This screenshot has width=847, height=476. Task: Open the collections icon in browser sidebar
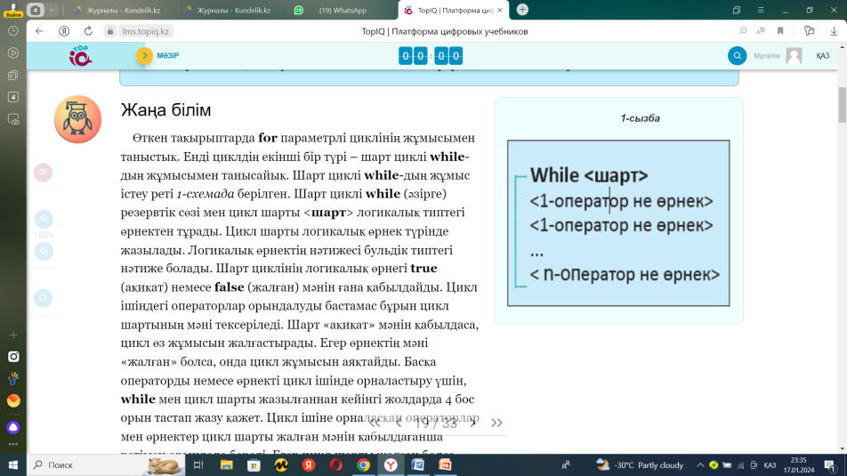click(x=13, y=75)
